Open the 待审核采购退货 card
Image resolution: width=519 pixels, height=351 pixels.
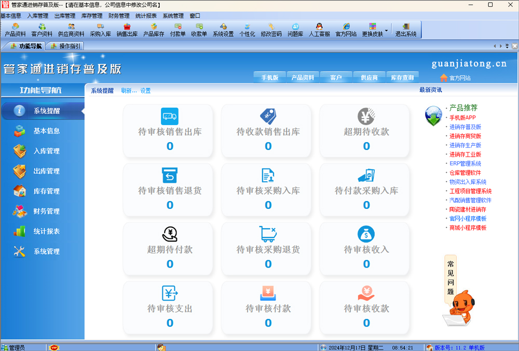point(266,248)
